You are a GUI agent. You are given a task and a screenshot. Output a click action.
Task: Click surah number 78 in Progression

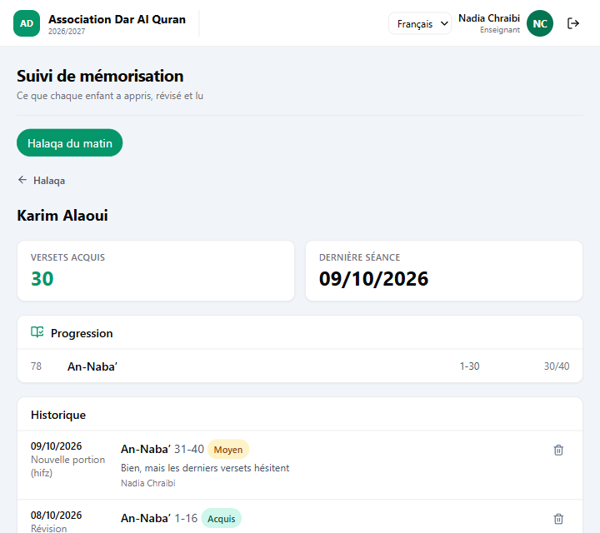[36, 366]
